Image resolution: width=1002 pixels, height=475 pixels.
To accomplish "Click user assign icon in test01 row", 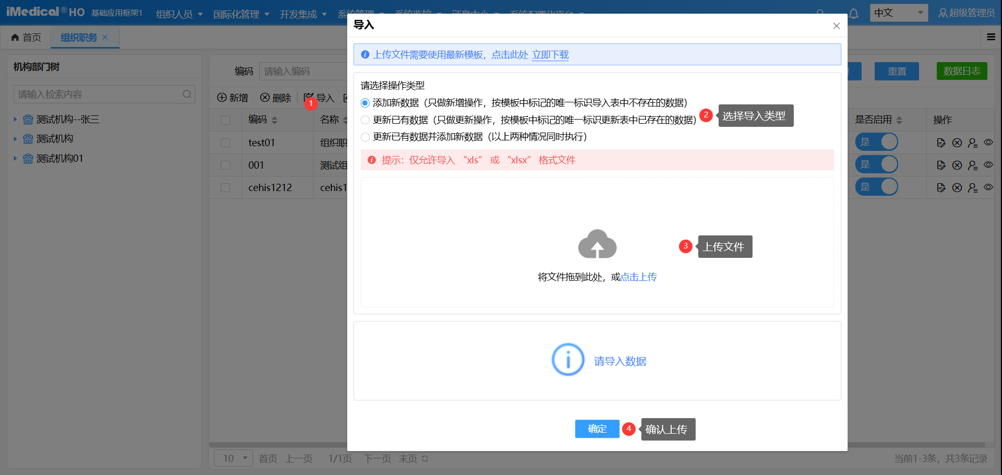I will [972, 142].
